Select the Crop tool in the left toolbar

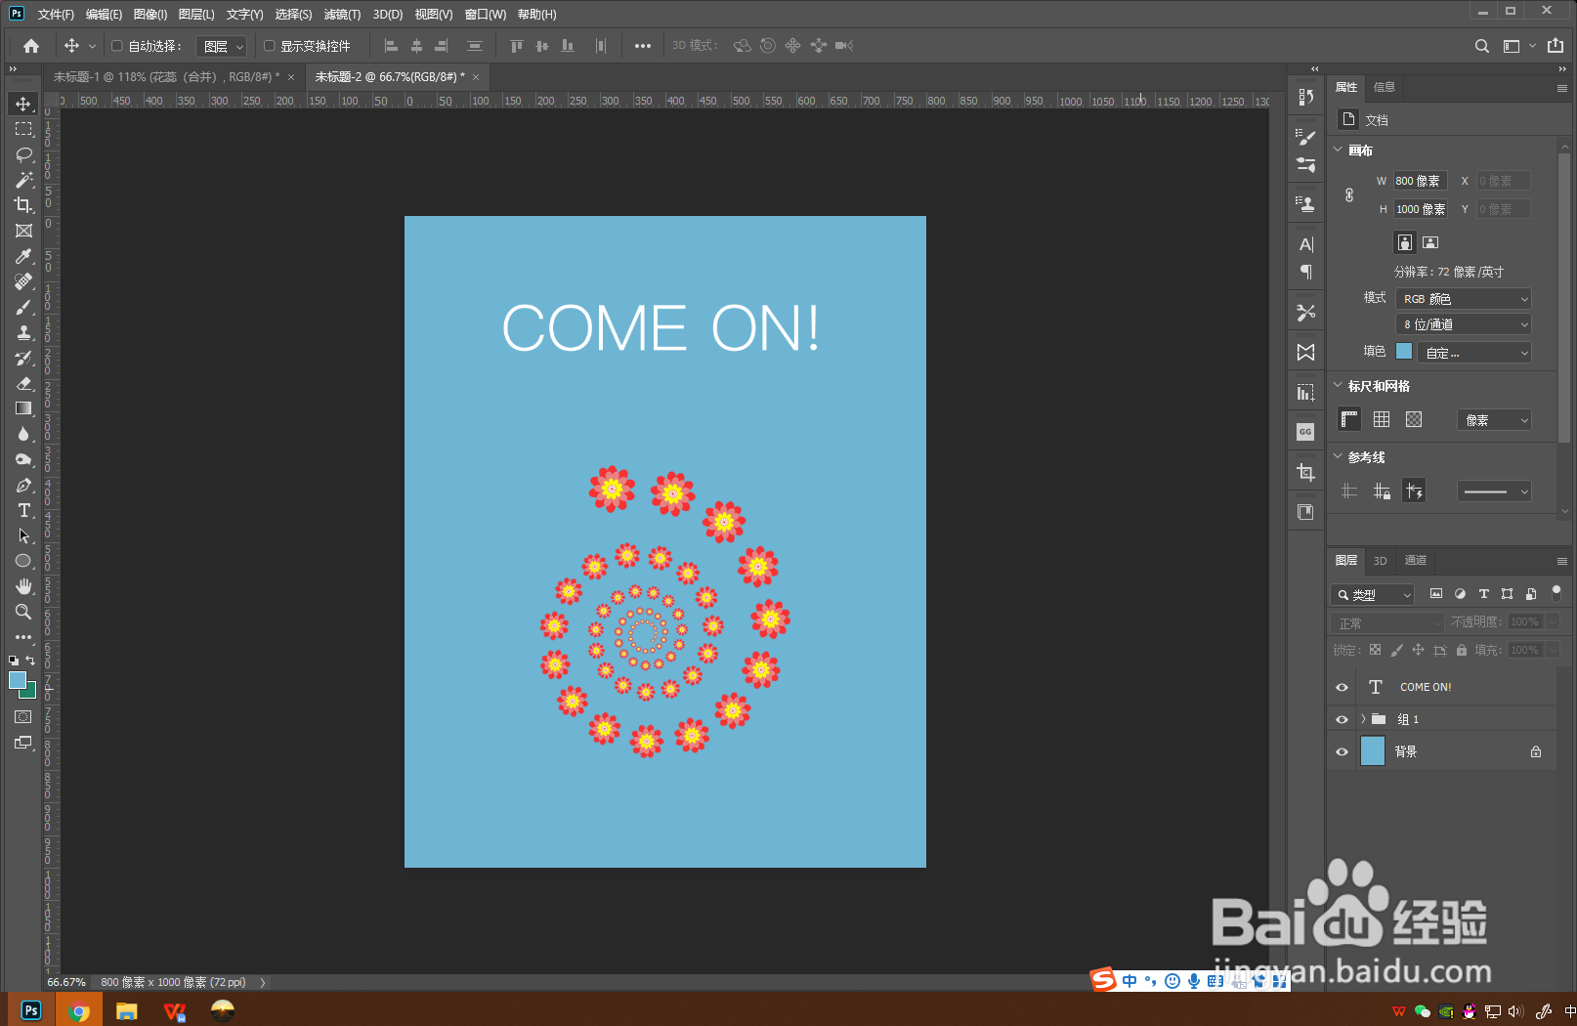[x=23, y=205]
